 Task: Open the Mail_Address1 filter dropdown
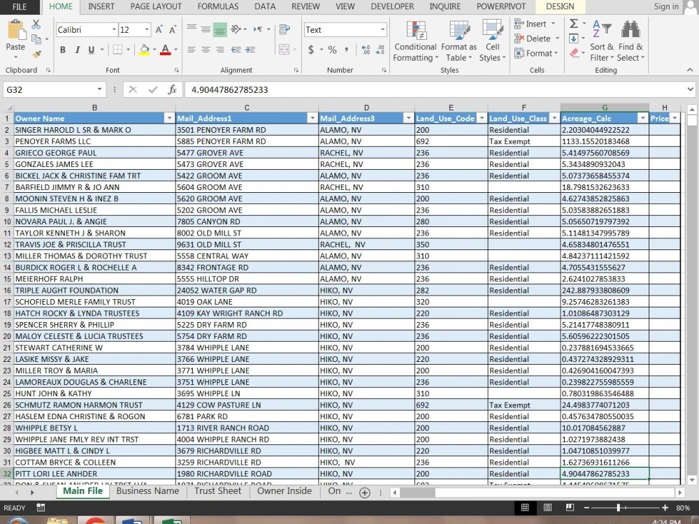(x=312, y=119)
